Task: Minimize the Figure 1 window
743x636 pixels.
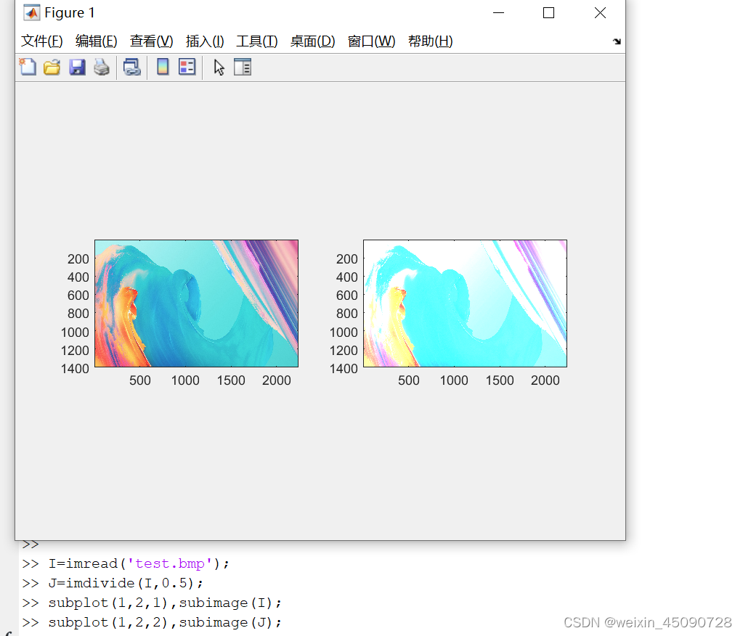Action: 498,13
